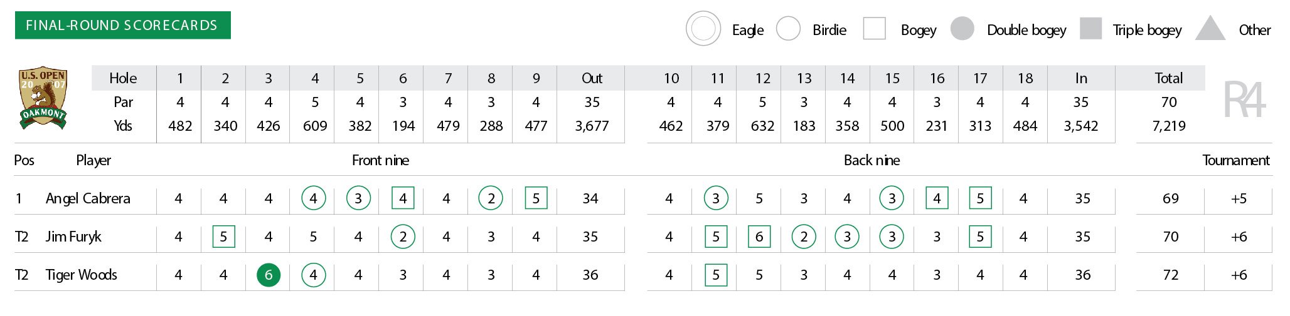Click Furyk's bogey 6 on hole 12
Viewport: 1290px width, 316px height.
point(759,237)
